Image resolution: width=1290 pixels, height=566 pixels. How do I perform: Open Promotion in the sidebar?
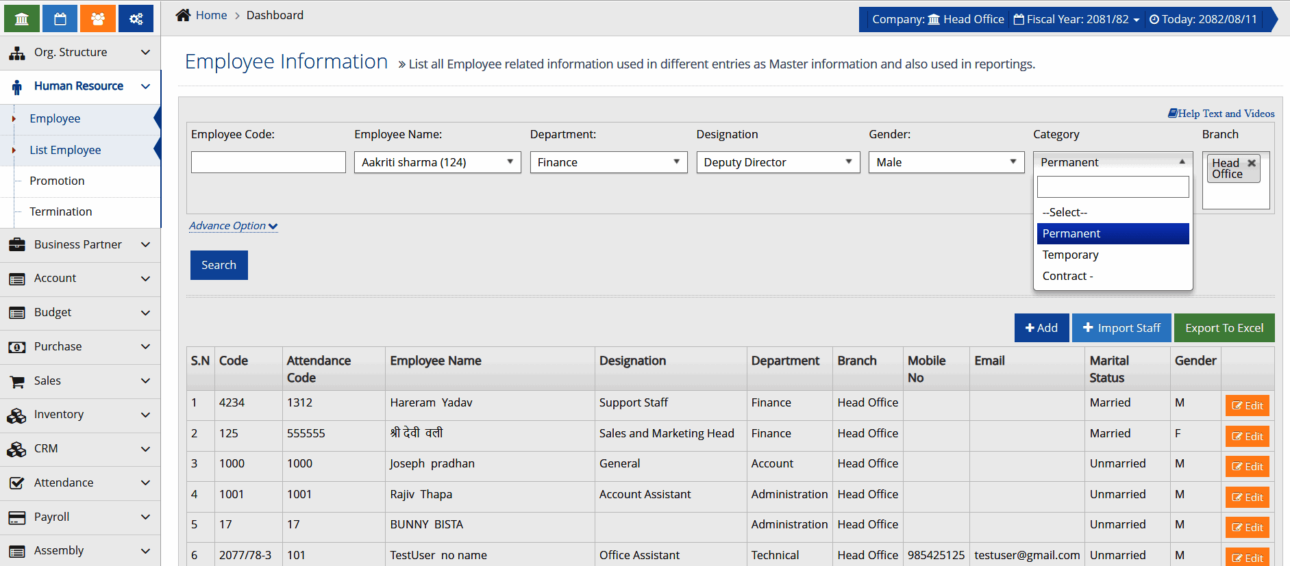[57, 181]
